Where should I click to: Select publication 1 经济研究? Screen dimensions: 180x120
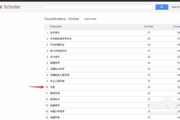pyautogui.click(x=55, y=33)
